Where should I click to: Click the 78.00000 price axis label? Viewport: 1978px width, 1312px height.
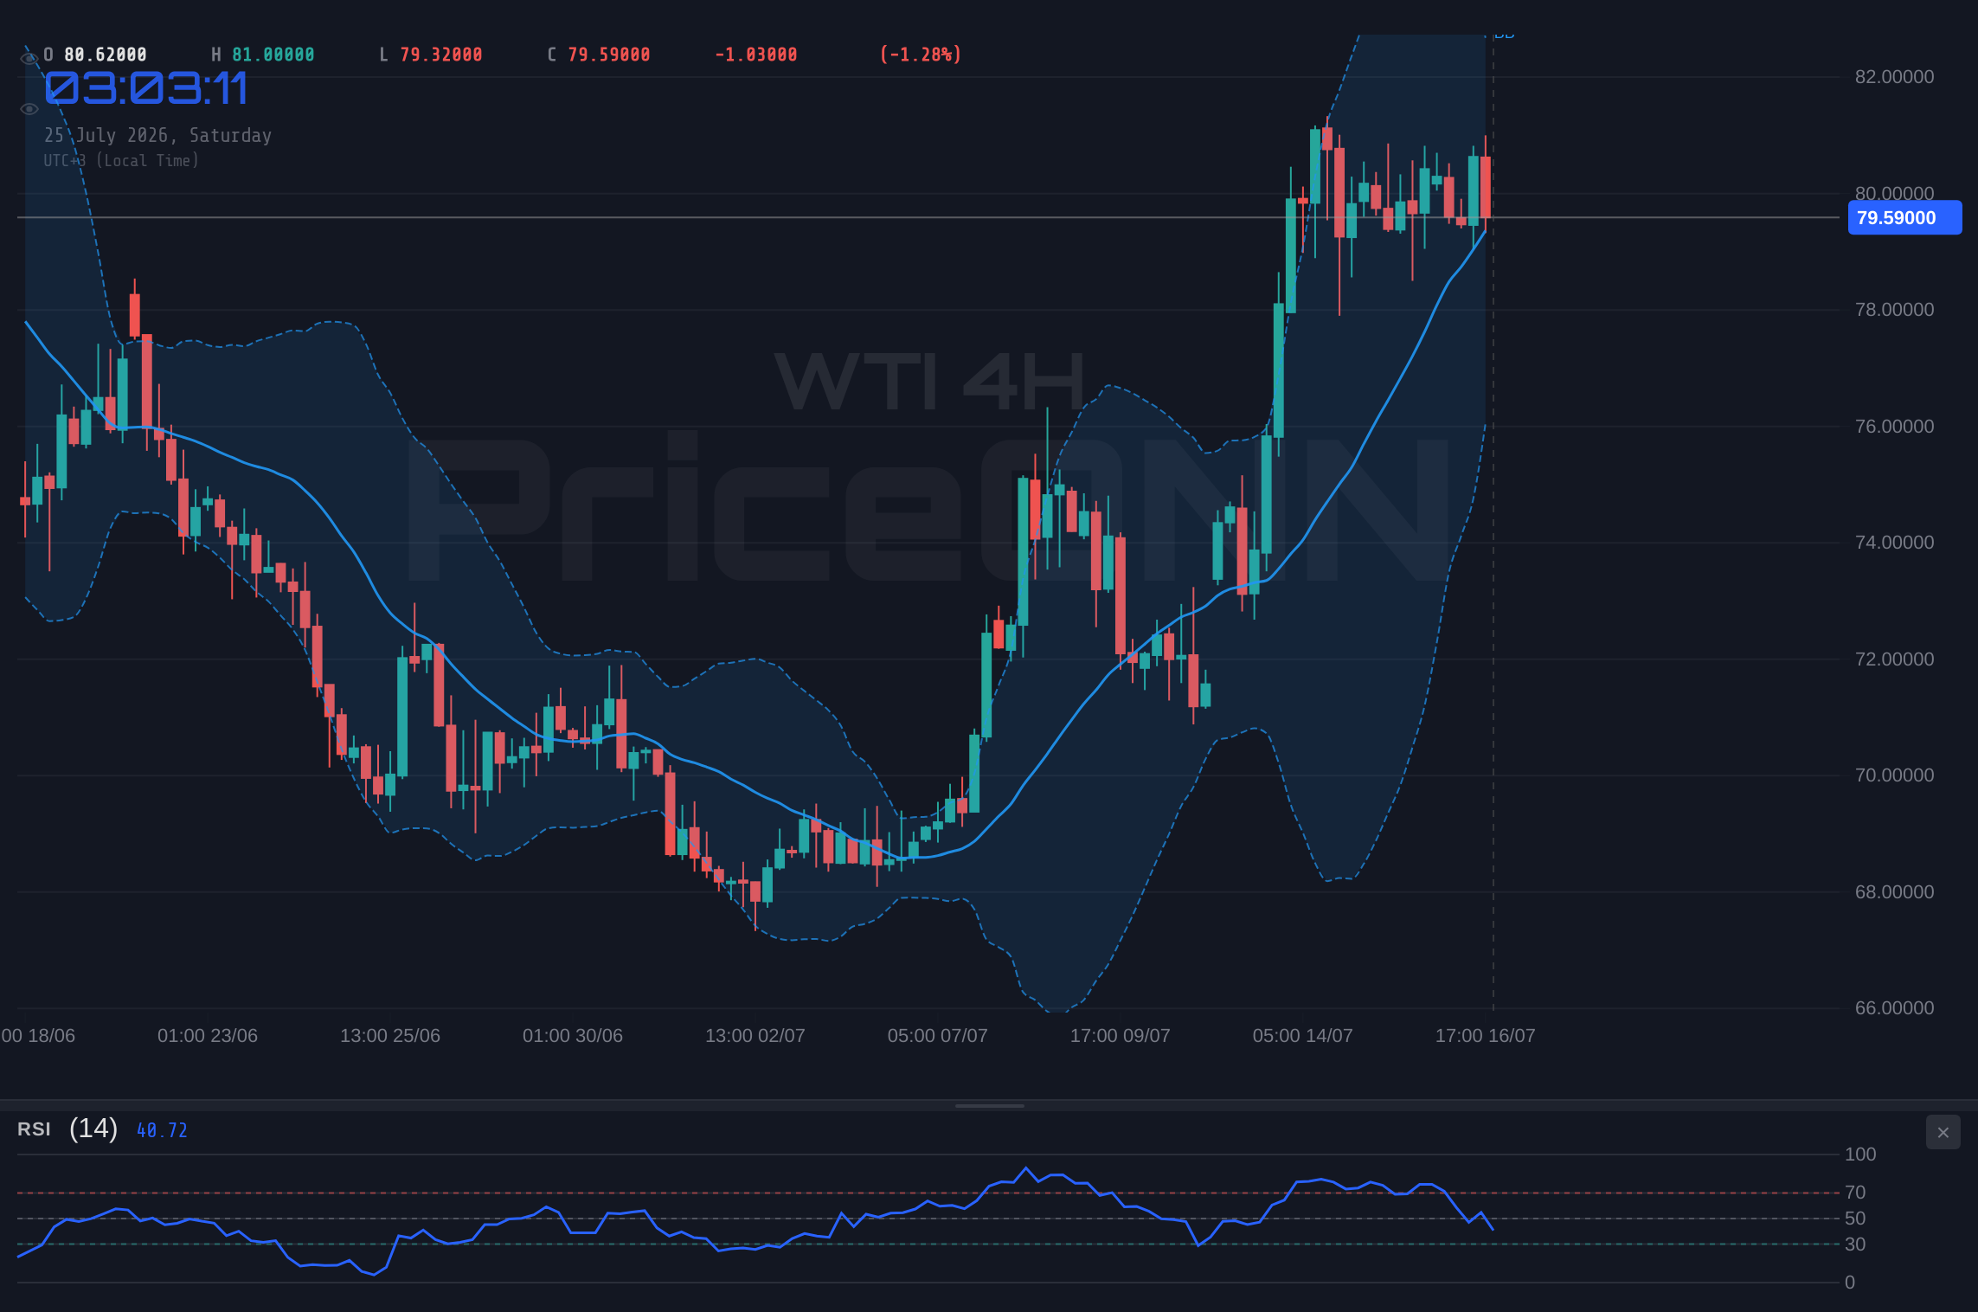[1894, 310]
